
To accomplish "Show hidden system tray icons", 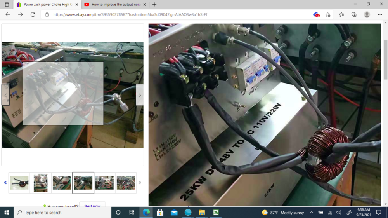I will [312, 212].
